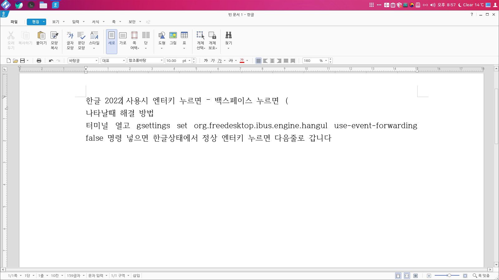
Task: Open the Style (스타일) menu icon
Action: coord(94,35)
